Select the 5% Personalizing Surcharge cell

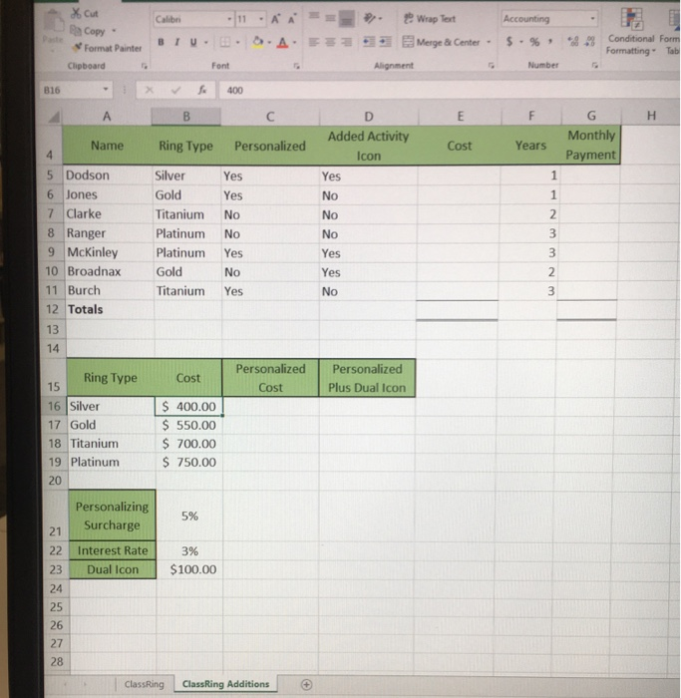(189, 516)
